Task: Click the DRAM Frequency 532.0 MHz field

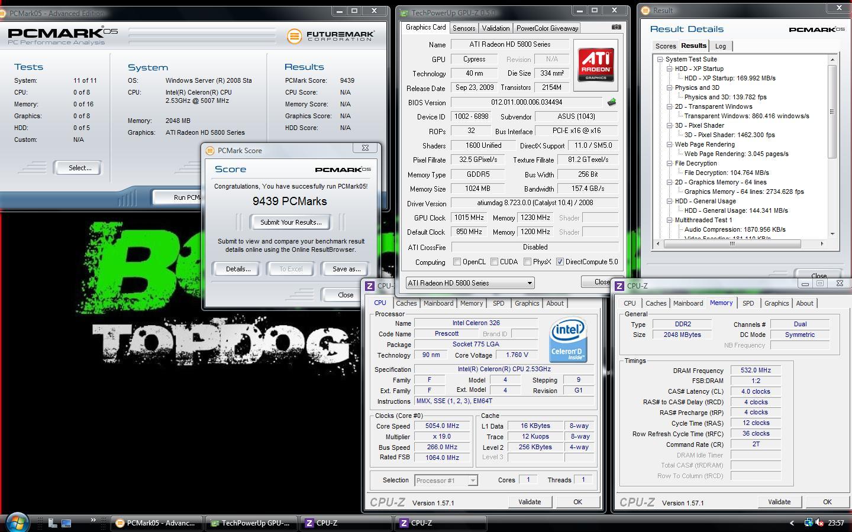Action: [756, 370]
